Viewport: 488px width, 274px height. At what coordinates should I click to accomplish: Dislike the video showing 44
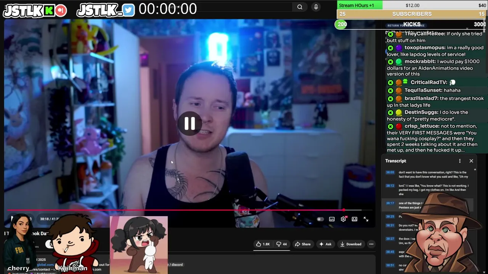pyautogui.click(x=281, y=244)
